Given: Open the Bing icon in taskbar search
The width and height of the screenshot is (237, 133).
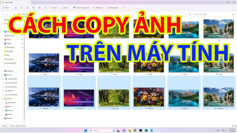Looking at the screenshot, I should tap(114, 130).
